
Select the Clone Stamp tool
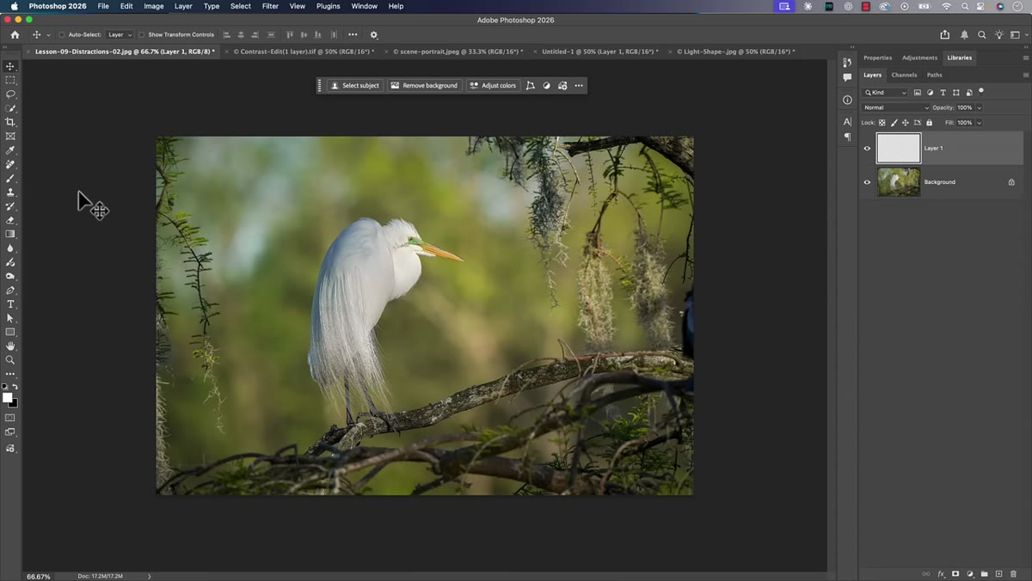(10, 193)
